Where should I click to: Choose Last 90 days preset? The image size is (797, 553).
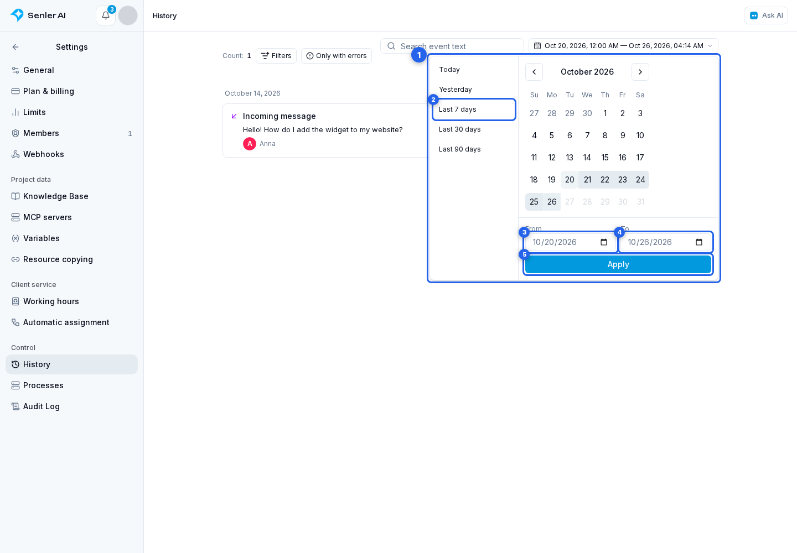pyautogui.click(x=474, y=149)
